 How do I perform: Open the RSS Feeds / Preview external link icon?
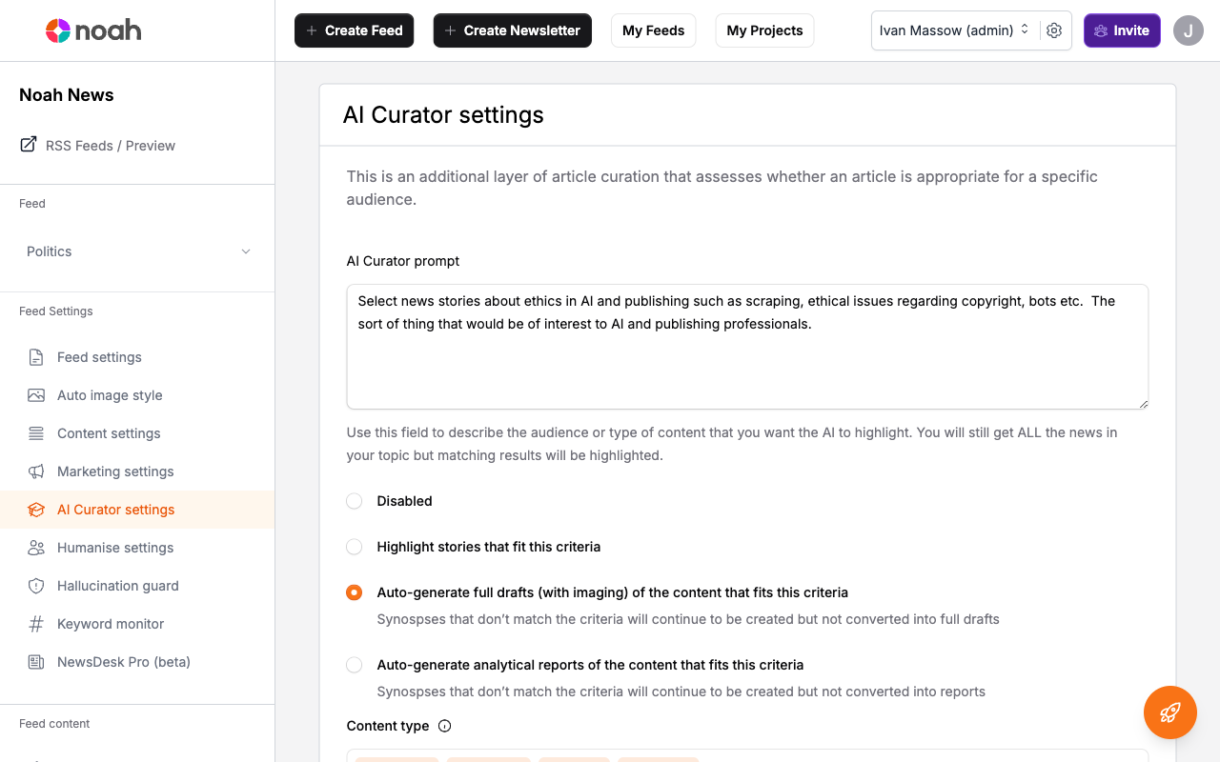click(28, 145)
